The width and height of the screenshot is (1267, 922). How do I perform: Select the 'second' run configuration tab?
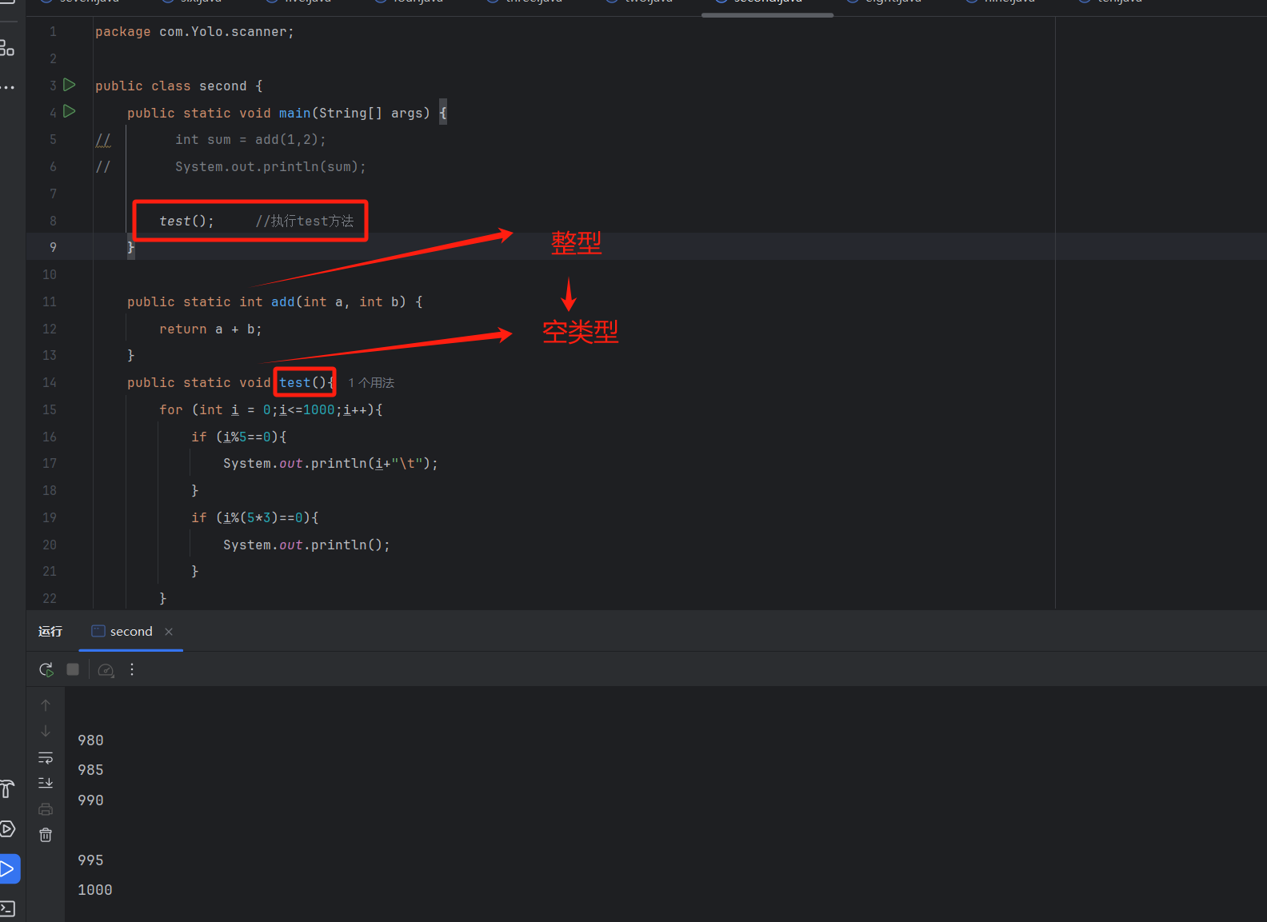click(131, 632)
